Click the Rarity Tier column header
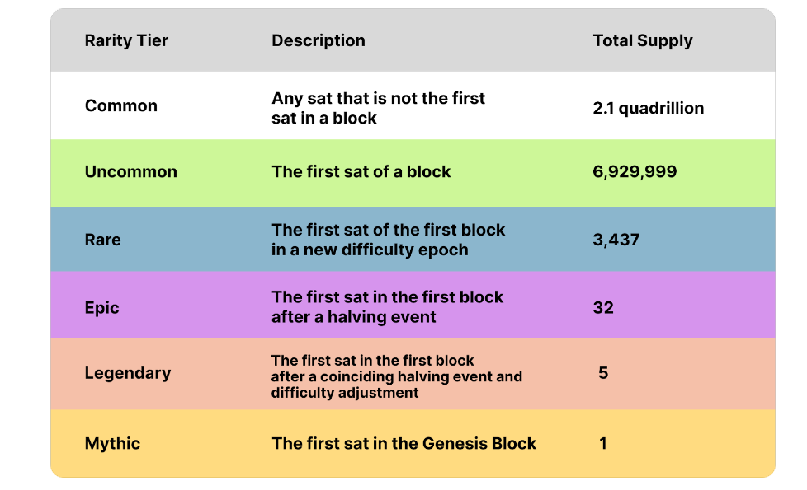 tap(126, 40)
